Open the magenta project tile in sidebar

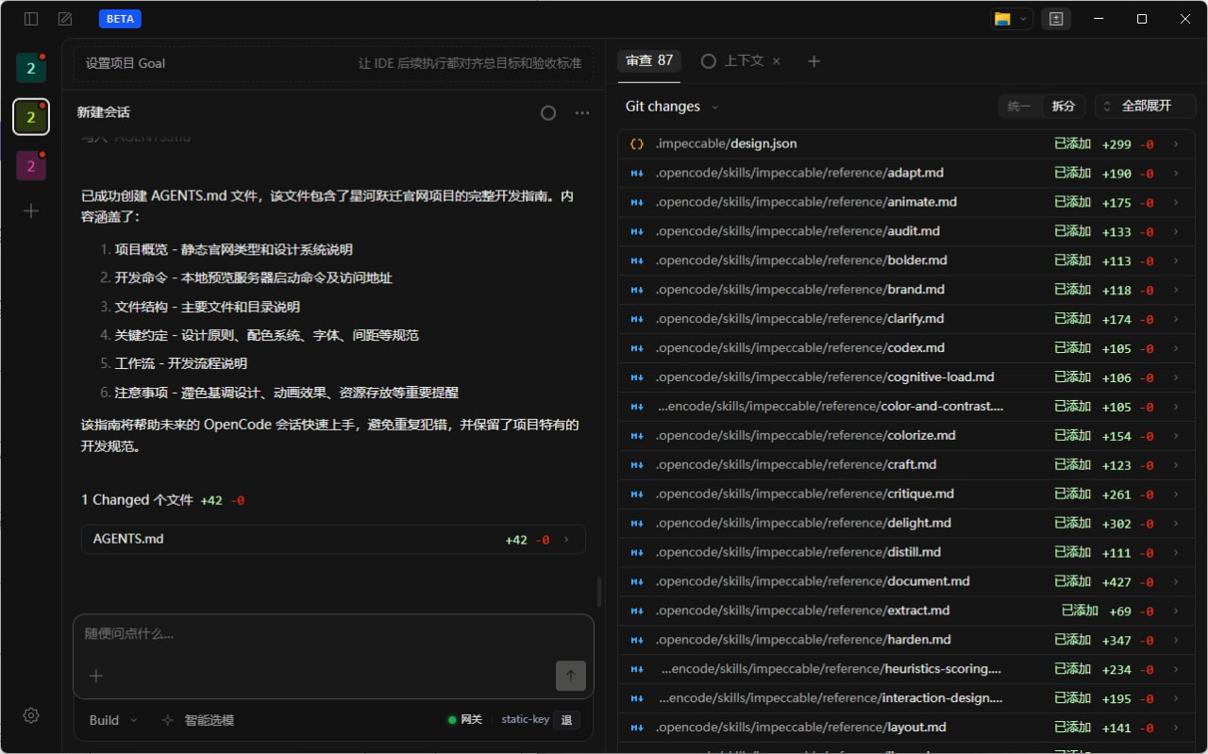[x=31, y=166]
